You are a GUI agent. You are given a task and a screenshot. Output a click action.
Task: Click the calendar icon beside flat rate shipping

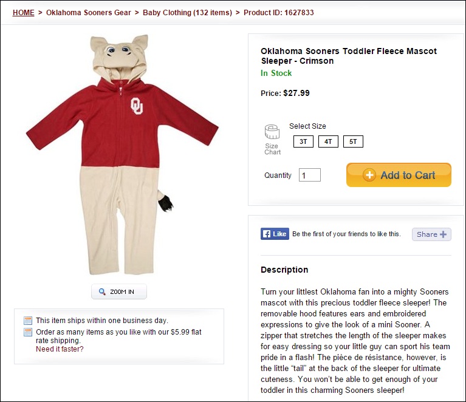[x=28, y=332]
